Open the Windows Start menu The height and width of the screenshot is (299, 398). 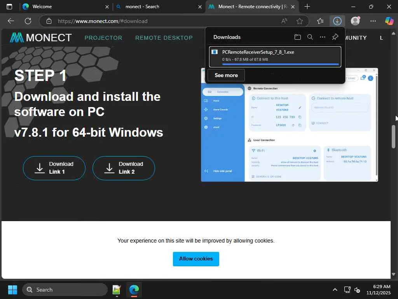tap(12, 290)
